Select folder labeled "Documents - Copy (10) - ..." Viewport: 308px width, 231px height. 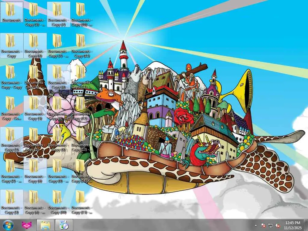point(82,14)
